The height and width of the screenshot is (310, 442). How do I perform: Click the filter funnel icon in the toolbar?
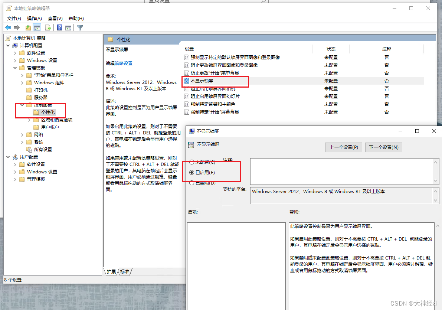pyautogui.click(x=79, y=27)
